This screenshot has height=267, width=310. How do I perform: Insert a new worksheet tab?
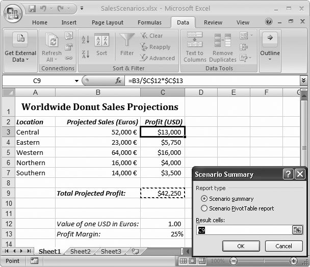click(136, 251)
